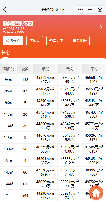Click the 合计 total row label
The width and height of the screenshot is (106, 201).
point(9,196)
